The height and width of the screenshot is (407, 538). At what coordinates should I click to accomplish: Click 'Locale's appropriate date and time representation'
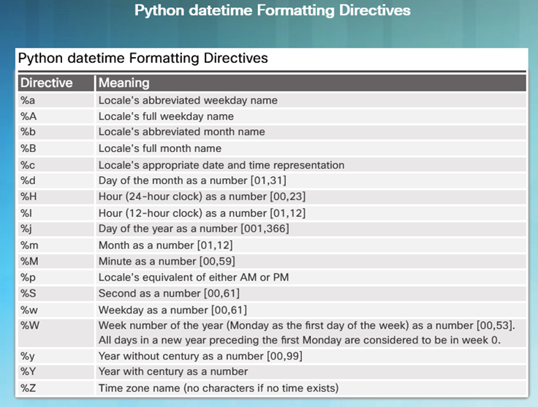click(x=221, y=165)
